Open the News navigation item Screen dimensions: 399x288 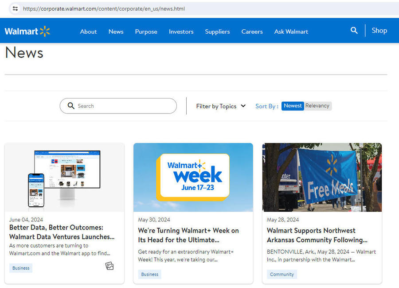tap(116, 32)
